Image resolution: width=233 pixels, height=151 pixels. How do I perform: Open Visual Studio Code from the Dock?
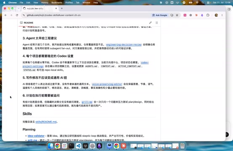point(78,146)
